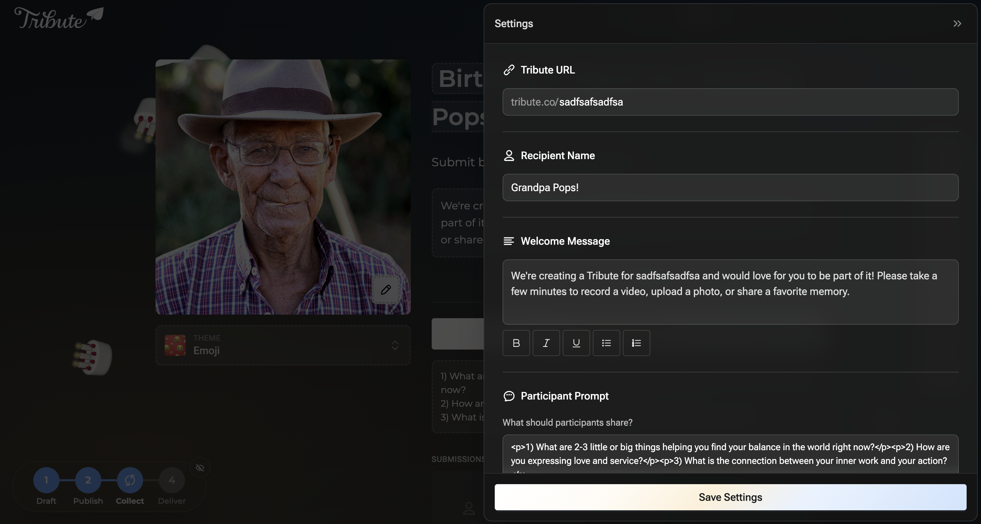Click into Recipient Name field
Screen dimensions: 981x524
730,188
